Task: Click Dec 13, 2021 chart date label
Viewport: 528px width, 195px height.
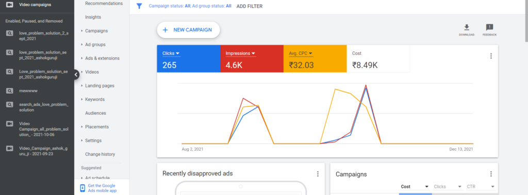Action: [461, 149]
